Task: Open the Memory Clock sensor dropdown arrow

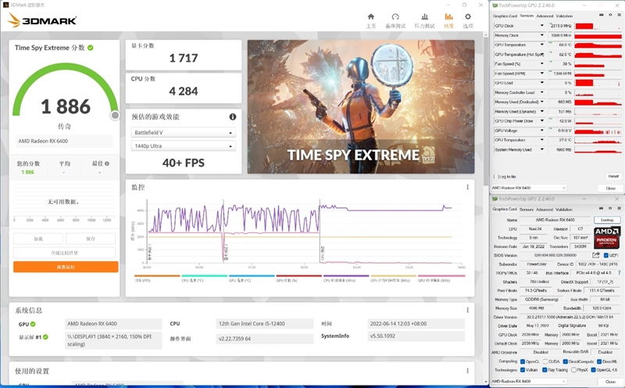Action: 541,35
